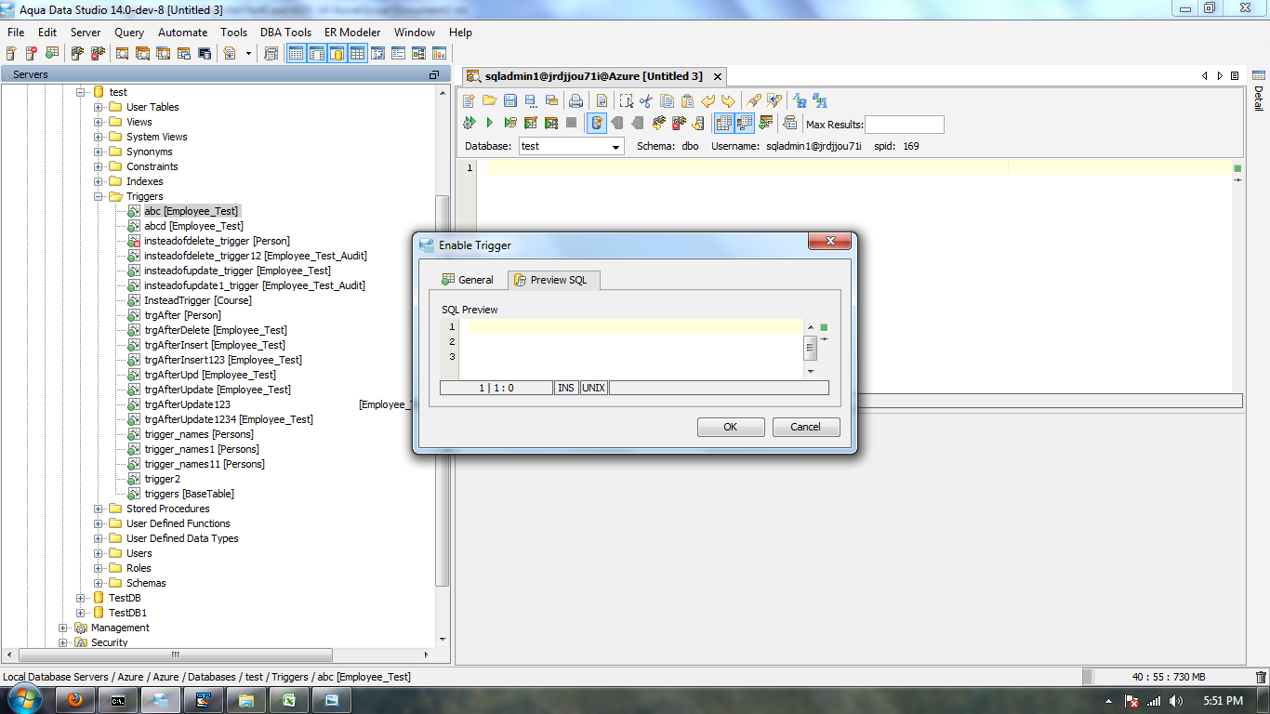Image resolution: width=1270 pixels, height=714 pixels.
Task: Open the script document icon in main toolbar
Action: coord(229,53)
